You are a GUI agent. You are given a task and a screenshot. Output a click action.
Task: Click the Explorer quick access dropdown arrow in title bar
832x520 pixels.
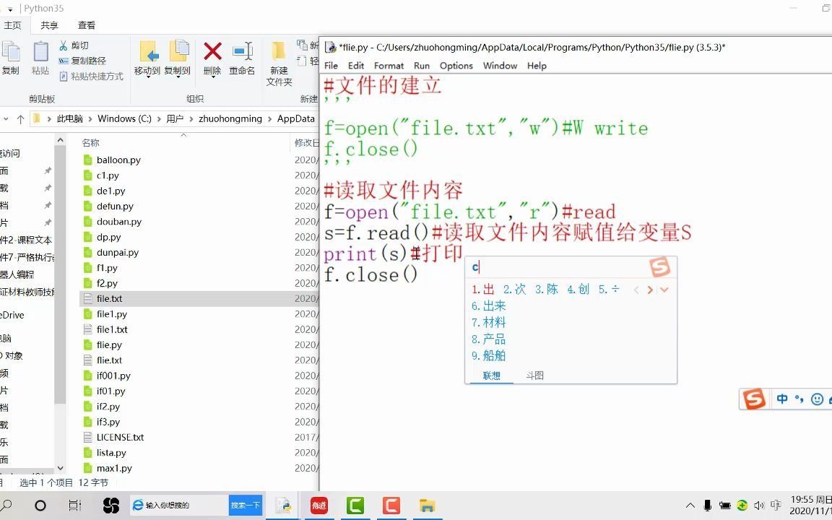[x=10, y=9]
